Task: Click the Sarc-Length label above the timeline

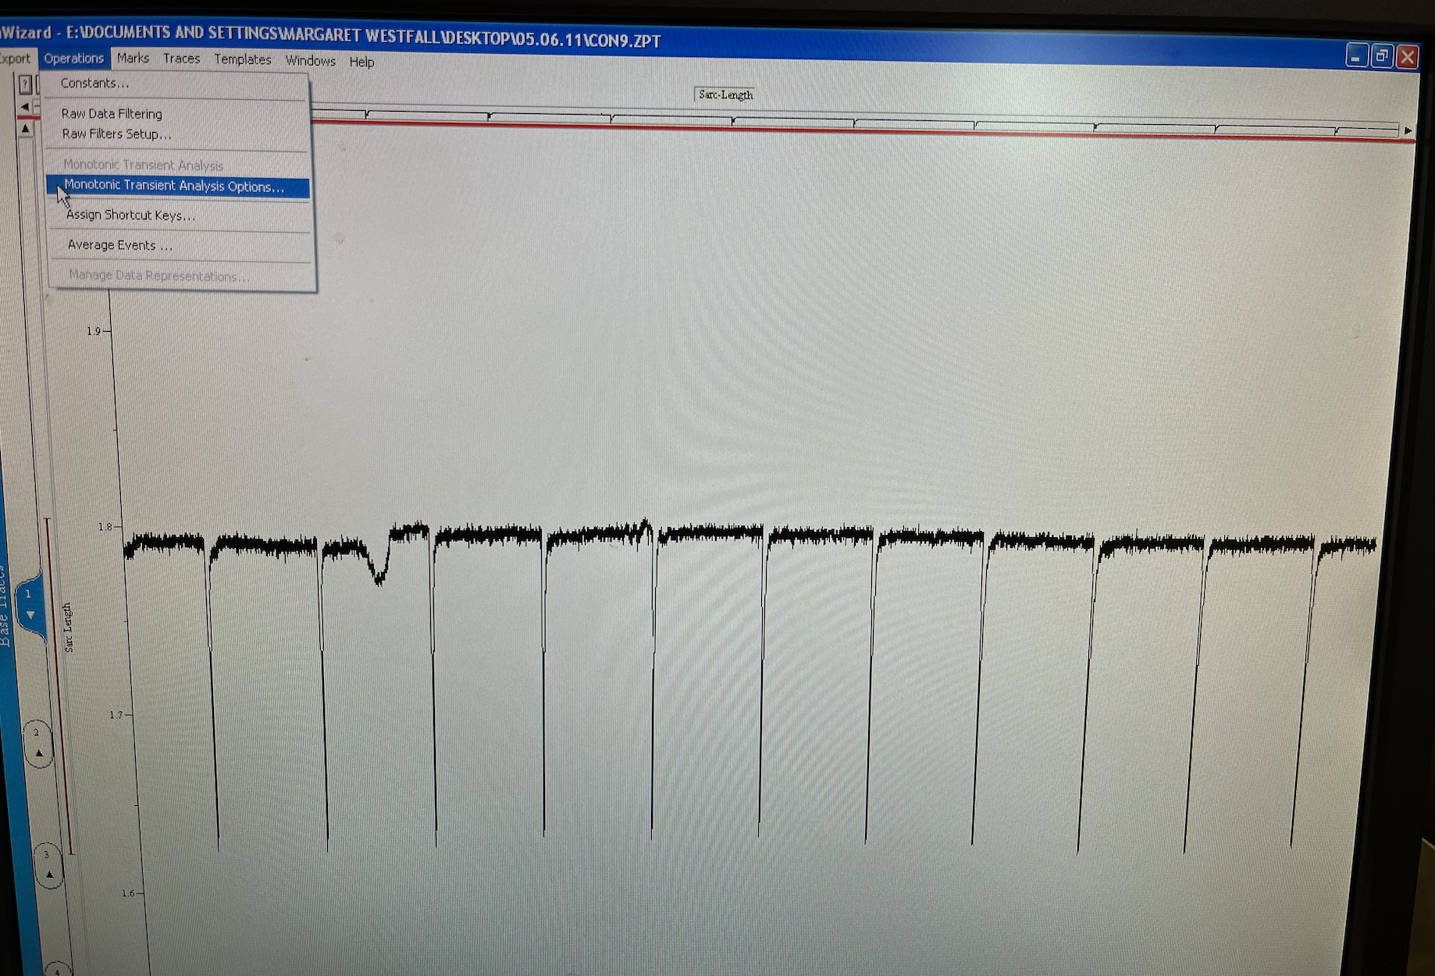Action: (x=725, y=95)
